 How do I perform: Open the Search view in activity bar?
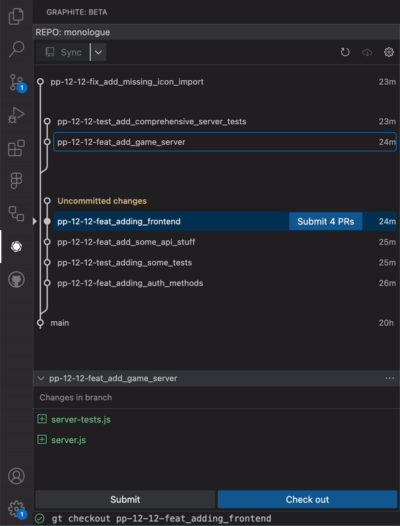16,49
